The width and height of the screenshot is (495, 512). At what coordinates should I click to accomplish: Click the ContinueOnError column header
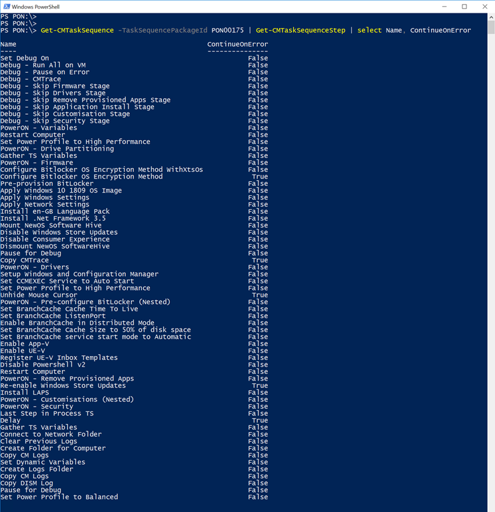click(237, 44)
